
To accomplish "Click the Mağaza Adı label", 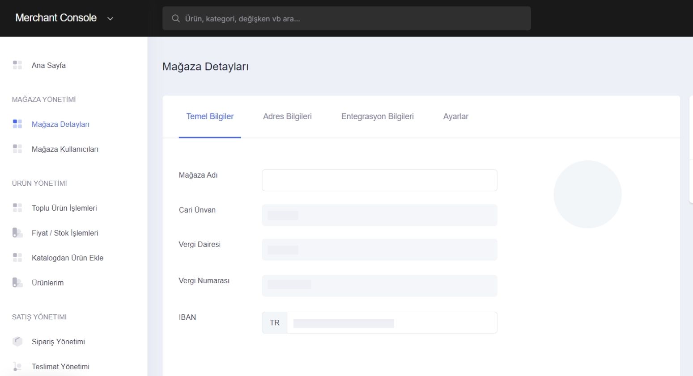I will pyautogui.click(x=198, y=175).
